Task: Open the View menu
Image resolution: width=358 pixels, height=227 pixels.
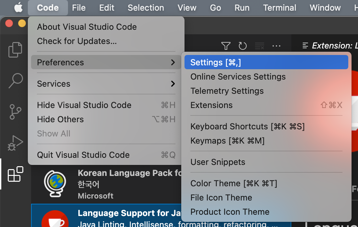Action: pos(187,8)
